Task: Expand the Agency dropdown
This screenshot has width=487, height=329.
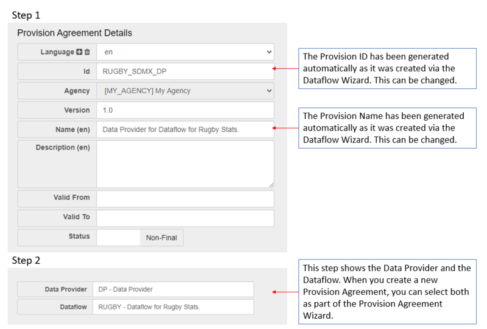Action: coord(185,91)
